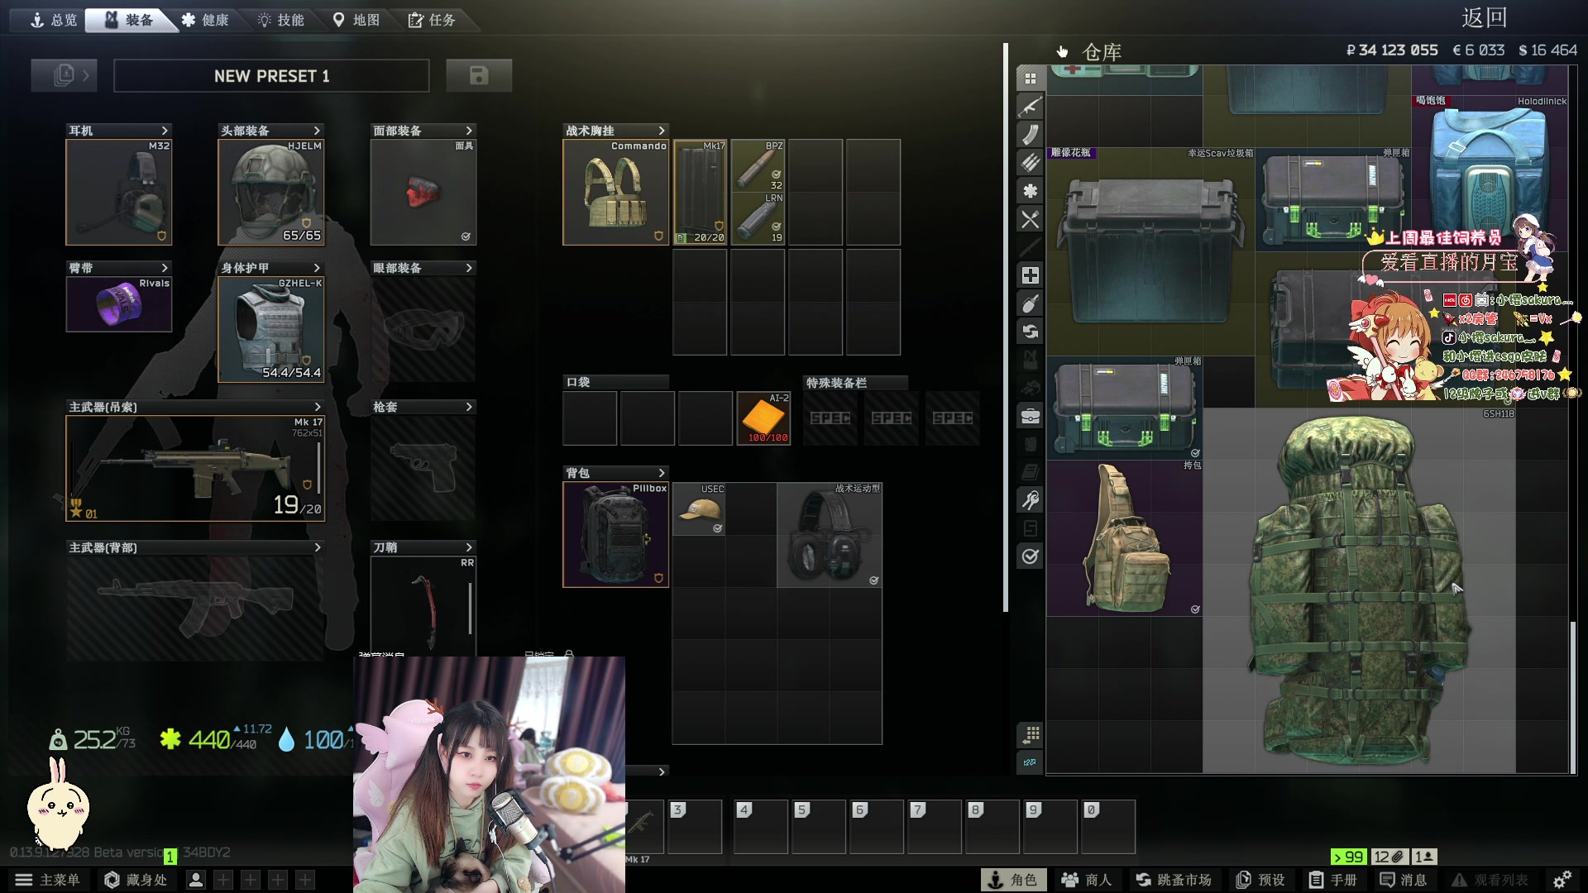This screenshot has height=893, width=1588.
Task: Open settings gear in bottom bar
Action: tap(1562, 880)
